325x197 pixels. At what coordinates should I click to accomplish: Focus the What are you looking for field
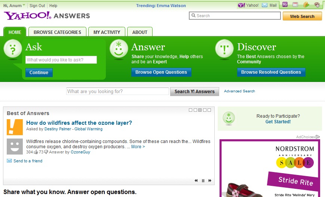point(117,91)
